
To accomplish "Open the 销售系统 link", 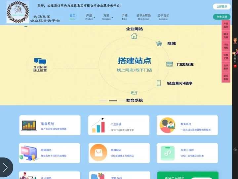I will tap(48, 124).
